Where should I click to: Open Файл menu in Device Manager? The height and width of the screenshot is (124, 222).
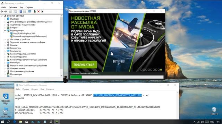4,8
